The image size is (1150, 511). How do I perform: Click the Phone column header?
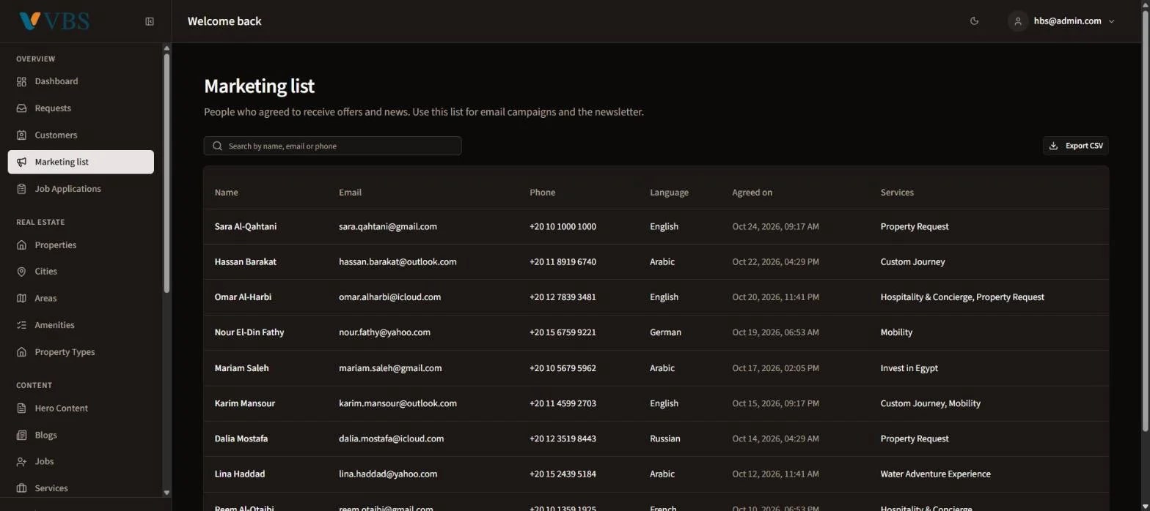pos(542,193)
